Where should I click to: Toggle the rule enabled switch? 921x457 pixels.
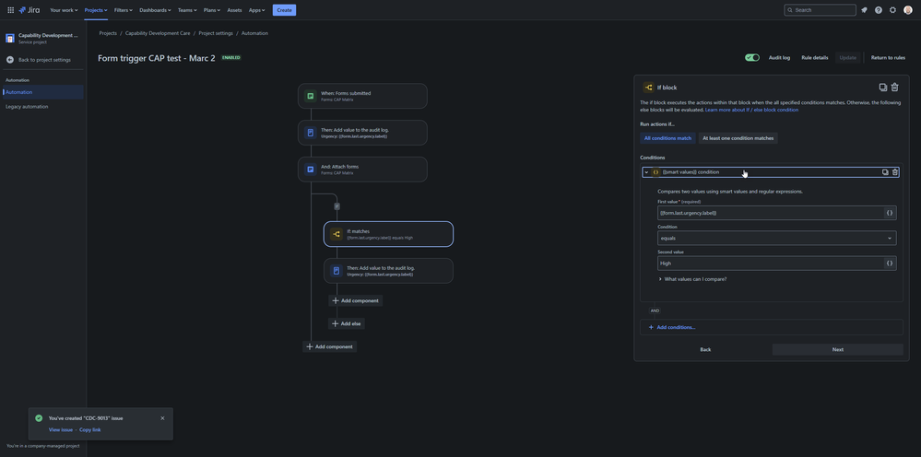tap(752, 57)
